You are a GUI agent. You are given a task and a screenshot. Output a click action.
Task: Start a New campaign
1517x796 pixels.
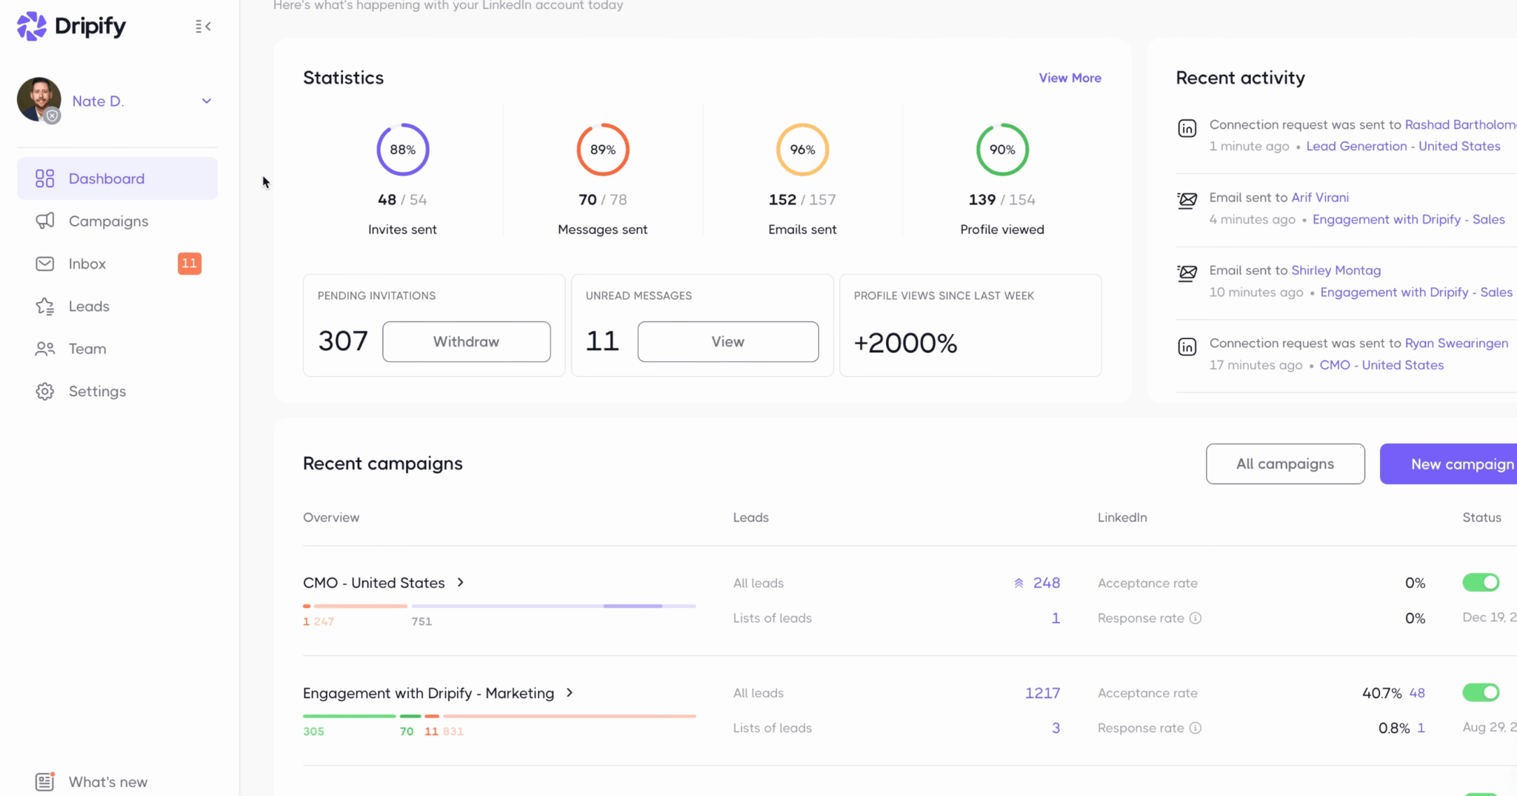(x=1448, y=464)
